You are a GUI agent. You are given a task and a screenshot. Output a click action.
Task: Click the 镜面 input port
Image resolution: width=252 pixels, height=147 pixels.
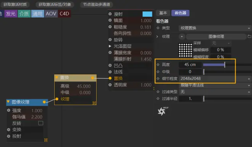pyautogui.click(x=110, y=20)
